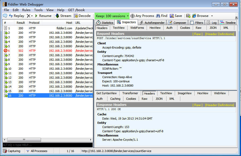Viewport: 241px width, 156px height.
Task: Select request Cookies inspector tab
Action: click(185, 28)
